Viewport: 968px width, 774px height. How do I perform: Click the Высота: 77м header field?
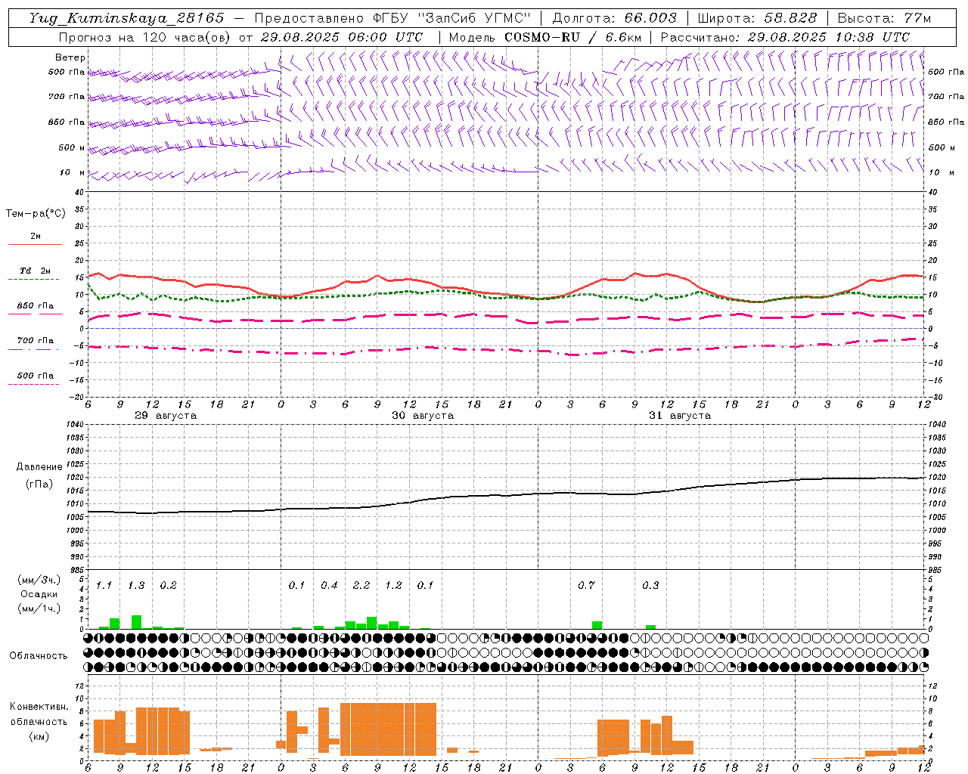(884, 18)
